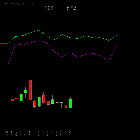Click the 31 Jul date label

[x=34, y=133]
